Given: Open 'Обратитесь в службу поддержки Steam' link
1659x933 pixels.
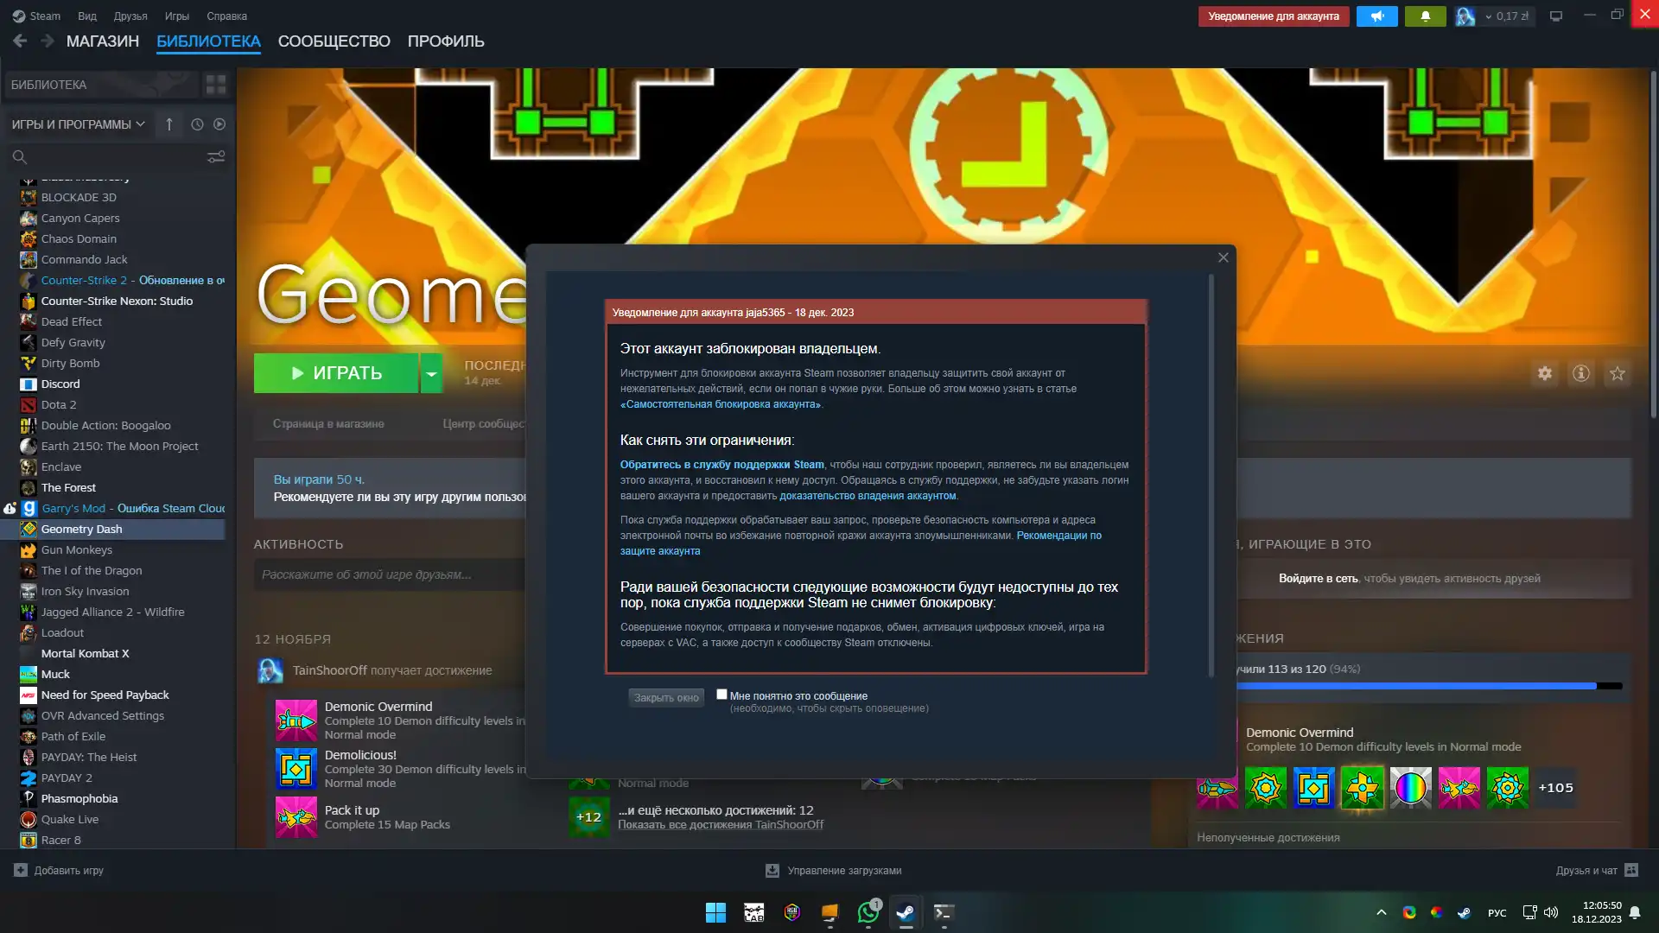Looking at the screenshot, I should (x=722, y=465).
